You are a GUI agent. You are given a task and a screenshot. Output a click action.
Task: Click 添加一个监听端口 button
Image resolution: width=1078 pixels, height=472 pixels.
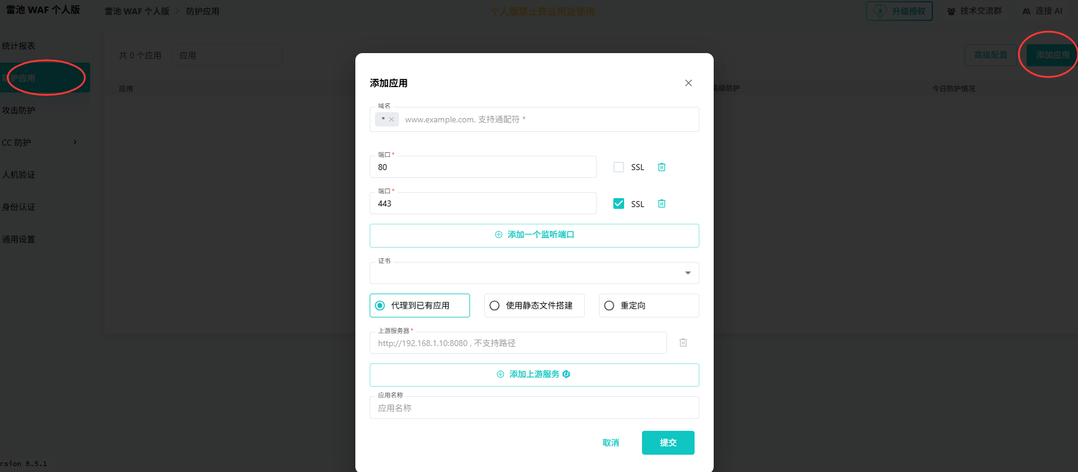coord(534,235)
